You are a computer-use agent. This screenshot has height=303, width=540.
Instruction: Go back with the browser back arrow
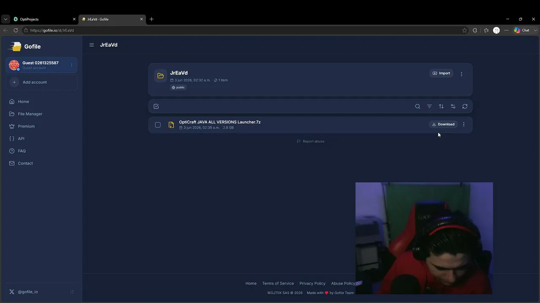coord(5,30)
